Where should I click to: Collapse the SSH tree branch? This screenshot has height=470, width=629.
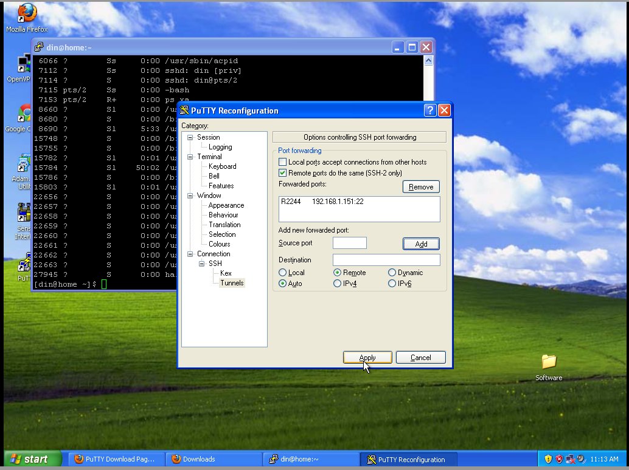pos(202,264)
